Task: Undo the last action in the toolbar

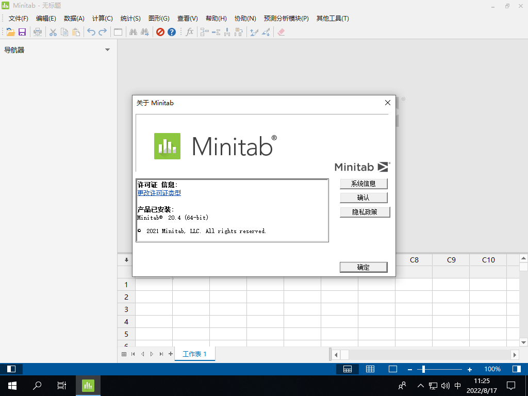Action: (x=91, y=32)
